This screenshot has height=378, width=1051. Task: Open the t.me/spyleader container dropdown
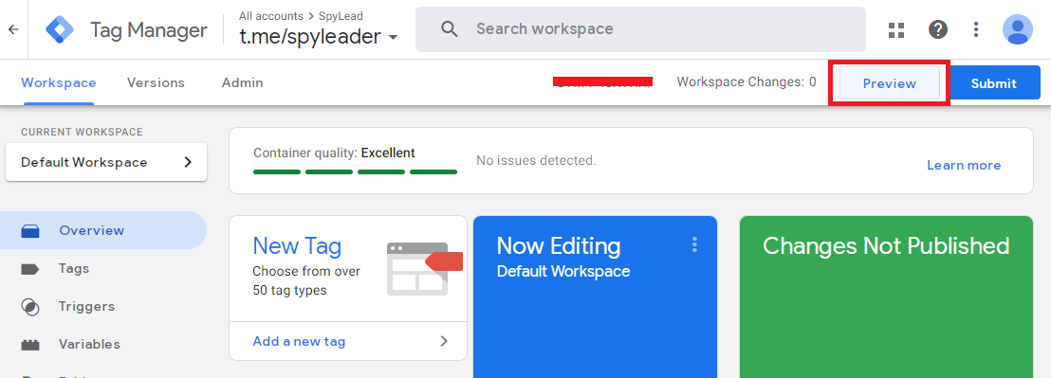(x=319, y=37)
